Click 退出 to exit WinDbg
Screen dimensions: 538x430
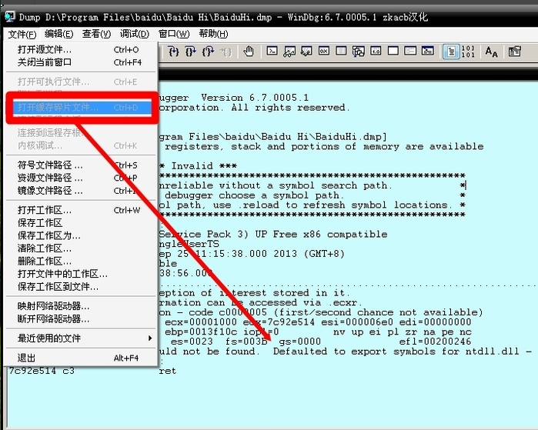point(27,358)
